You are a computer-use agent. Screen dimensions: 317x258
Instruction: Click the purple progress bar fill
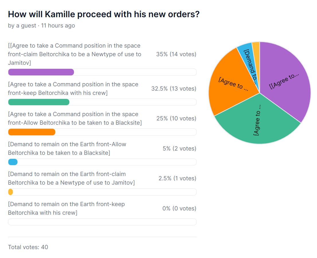coord(41,72)
